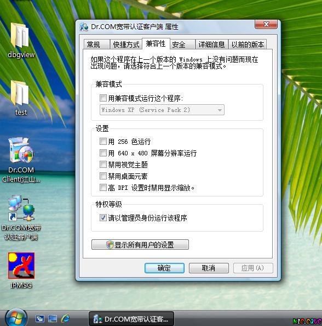Open the Windows XP (Service Pack 2) dropdown

click(162, 110)
